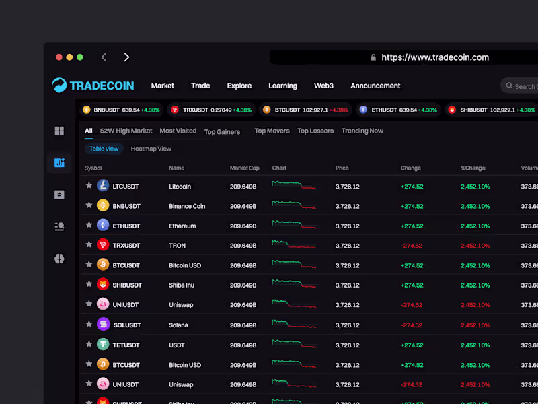Select the All tab
This screenshot has height=404, width=538.
click(89, 131)
